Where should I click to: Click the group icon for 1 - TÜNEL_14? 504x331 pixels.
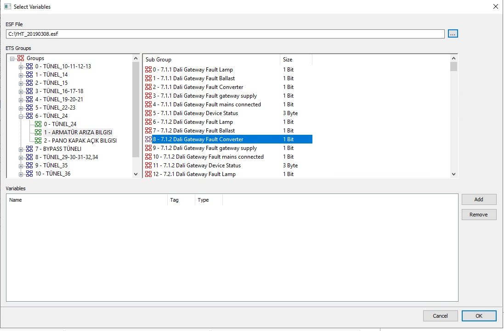[x=29, y=75]
